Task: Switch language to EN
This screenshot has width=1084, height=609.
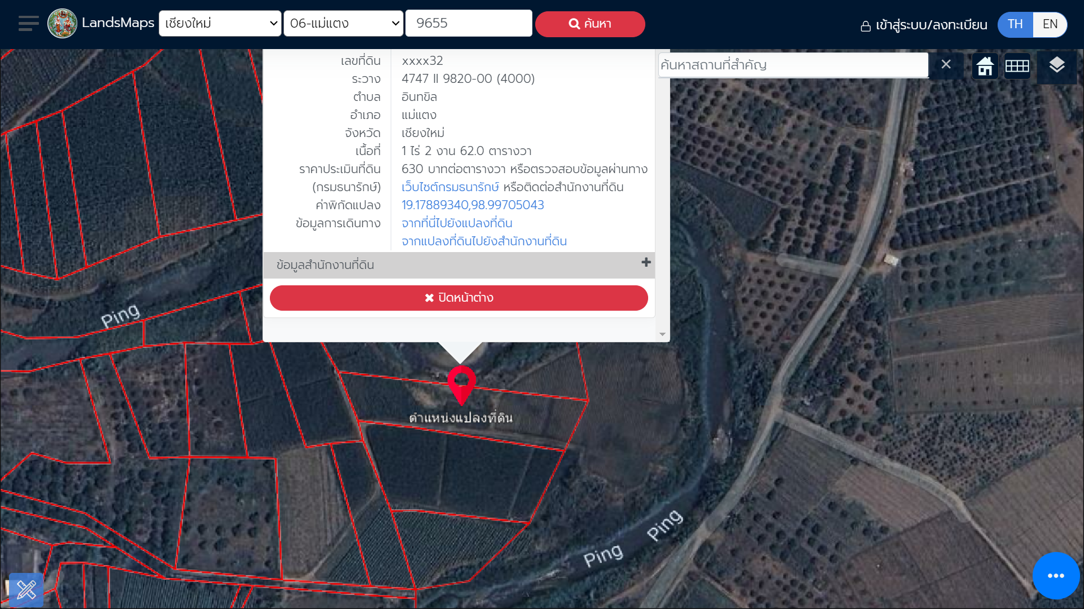Action: click(1050, 24)
